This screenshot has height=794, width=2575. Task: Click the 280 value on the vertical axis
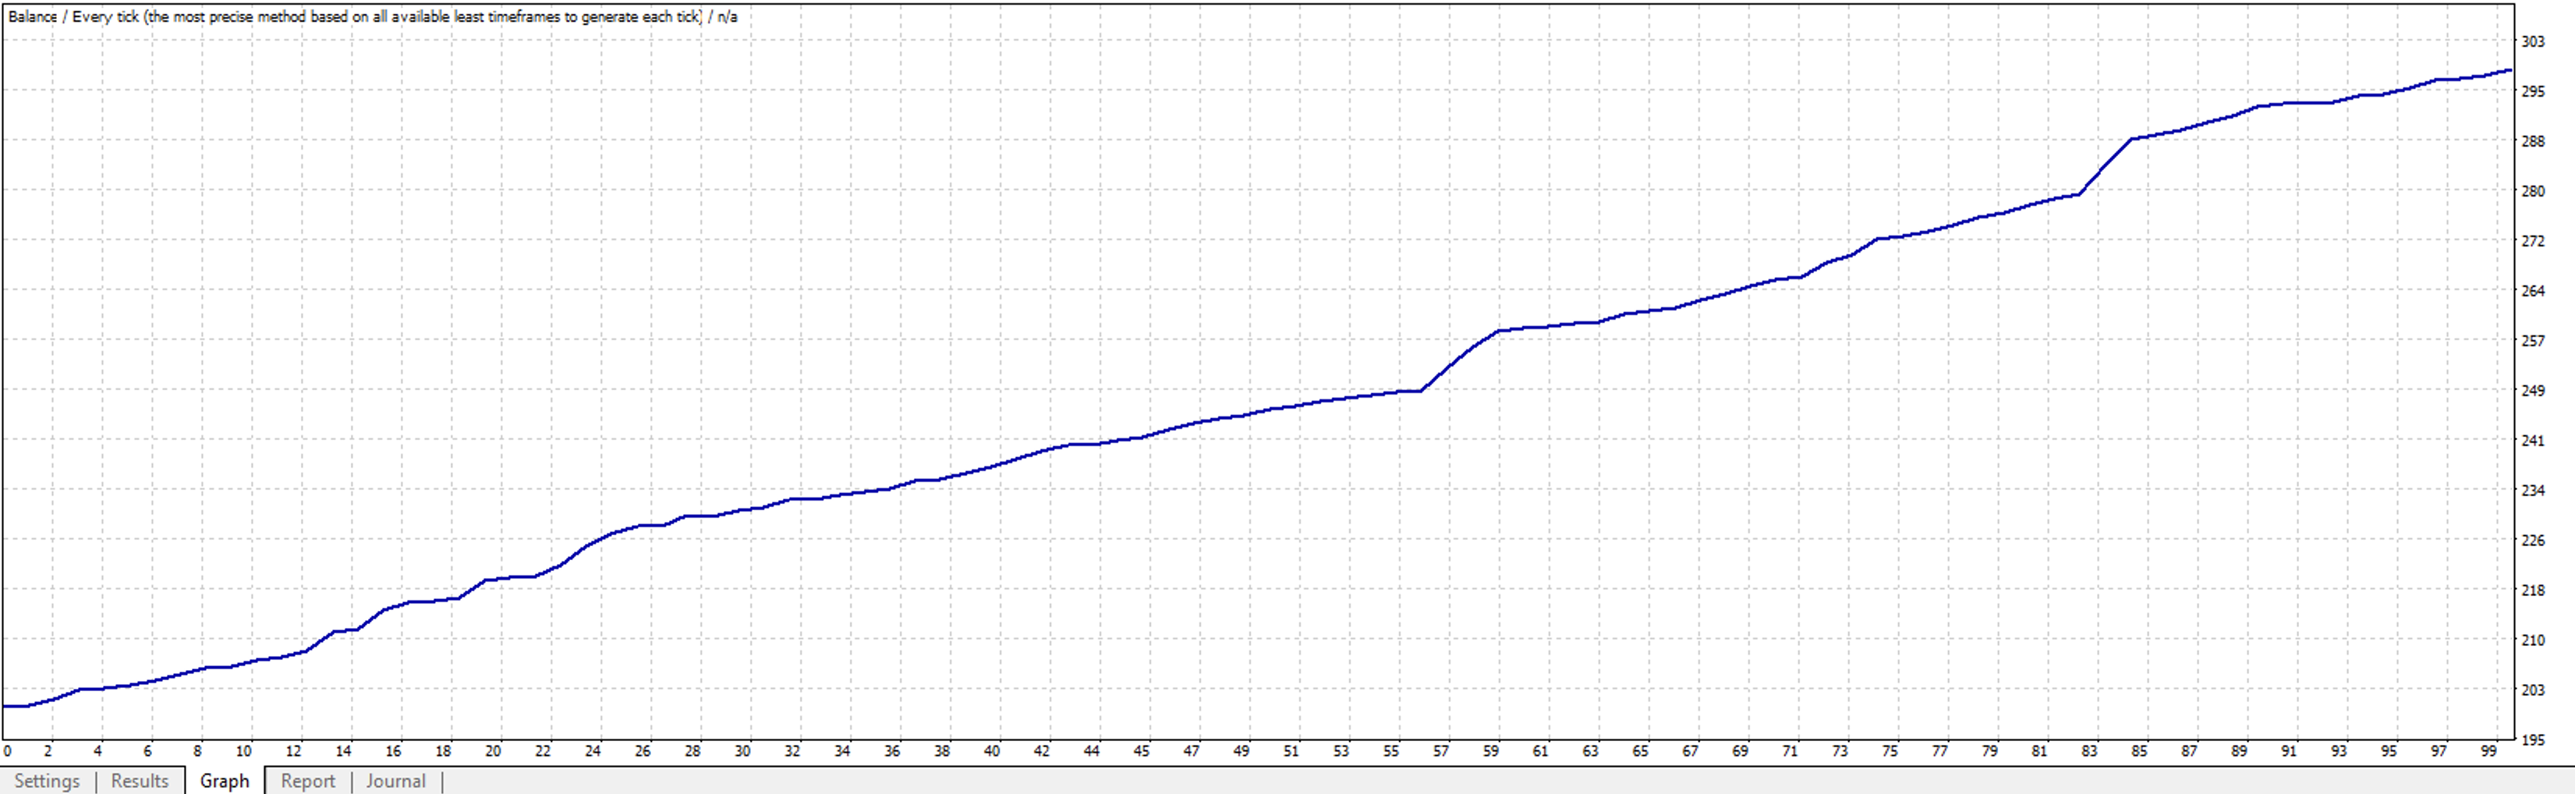[2532, 191]
